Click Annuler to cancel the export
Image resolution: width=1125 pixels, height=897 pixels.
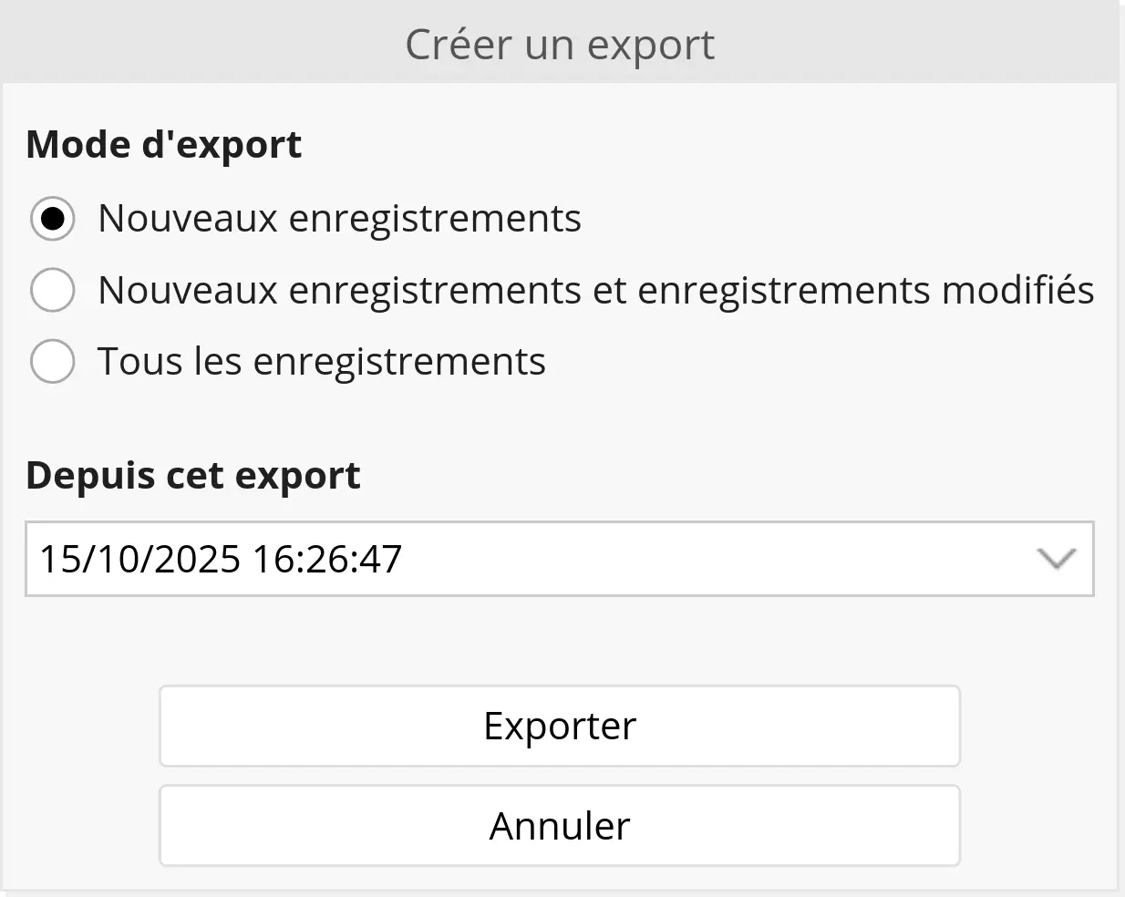pos(559,825)
